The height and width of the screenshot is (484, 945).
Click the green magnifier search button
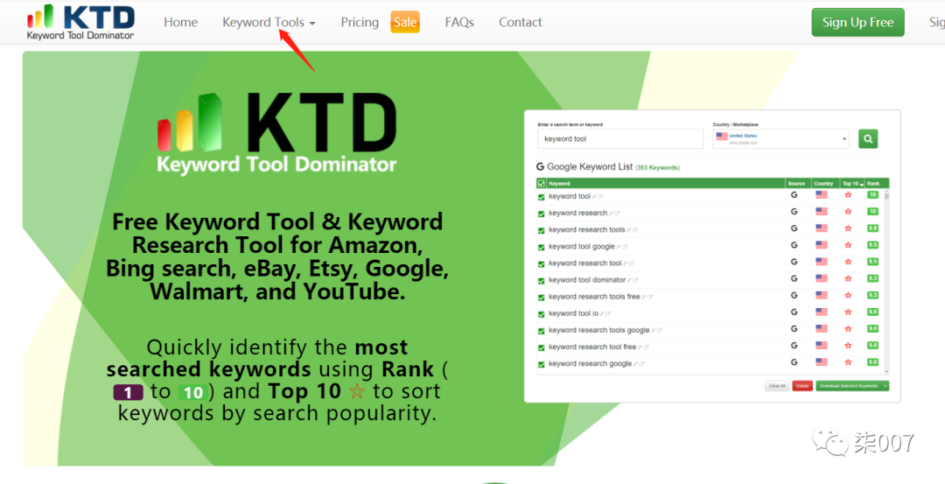point(868,138)
